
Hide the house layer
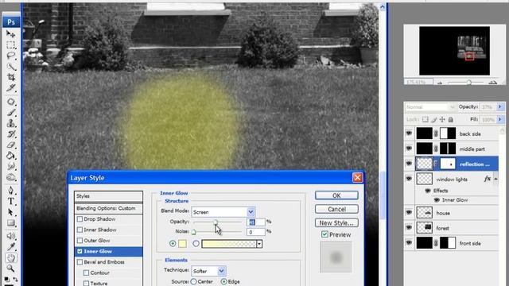click(409, 213)
